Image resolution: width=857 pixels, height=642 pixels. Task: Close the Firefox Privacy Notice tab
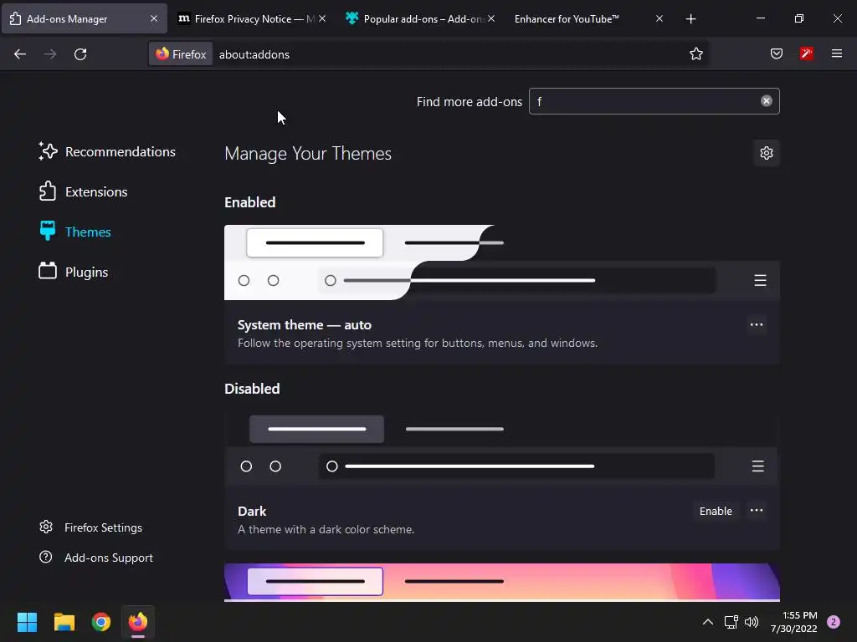coord(322,18)
